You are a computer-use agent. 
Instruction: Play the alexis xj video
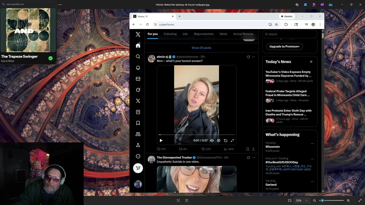click(161, 140)
